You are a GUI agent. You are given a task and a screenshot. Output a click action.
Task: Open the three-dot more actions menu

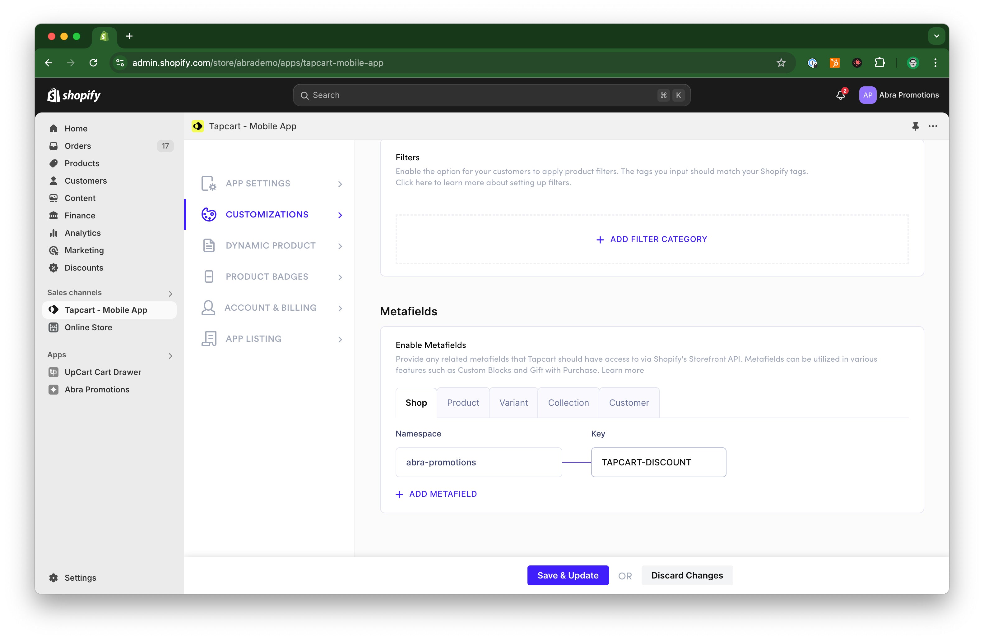coord(933,126)
